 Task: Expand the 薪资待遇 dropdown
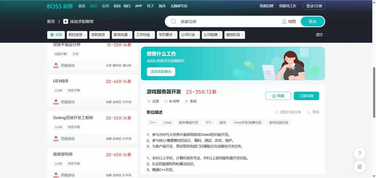[x=122, y=35]
